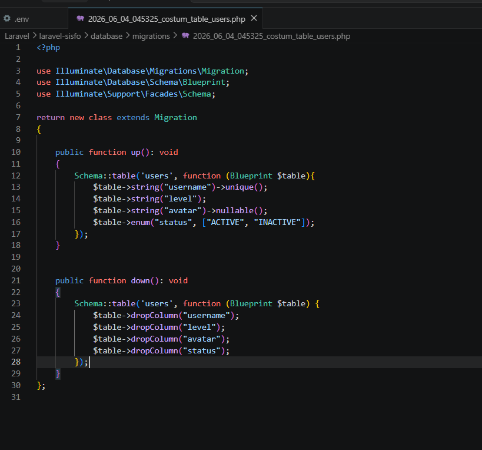Click the 'up' function name

point(135,153)
